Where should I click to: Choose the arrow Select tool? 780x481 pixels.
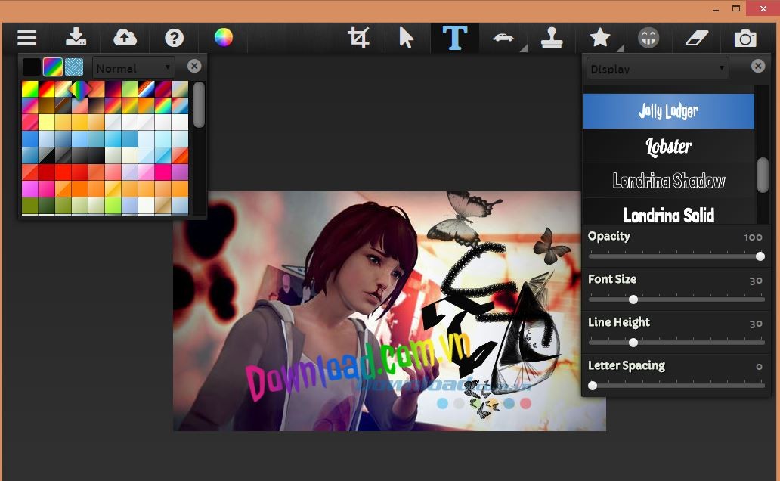[x=407, y=38]
